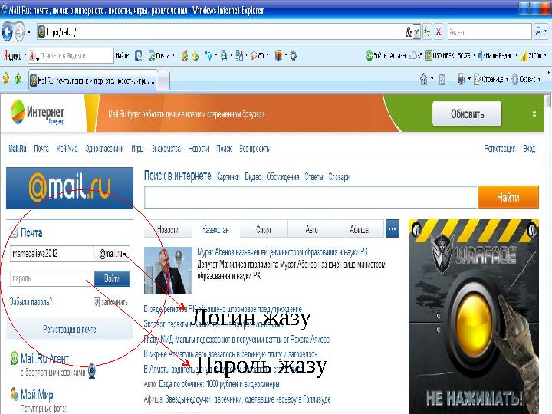Click the USD currency rate toolbar item
Viewport: 552px width, 414px height.
450,56
